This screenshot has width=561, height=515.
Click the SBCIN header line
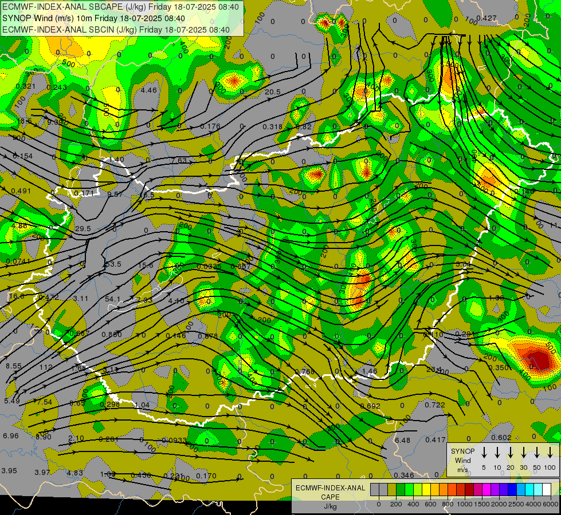(x=116, y=30)
